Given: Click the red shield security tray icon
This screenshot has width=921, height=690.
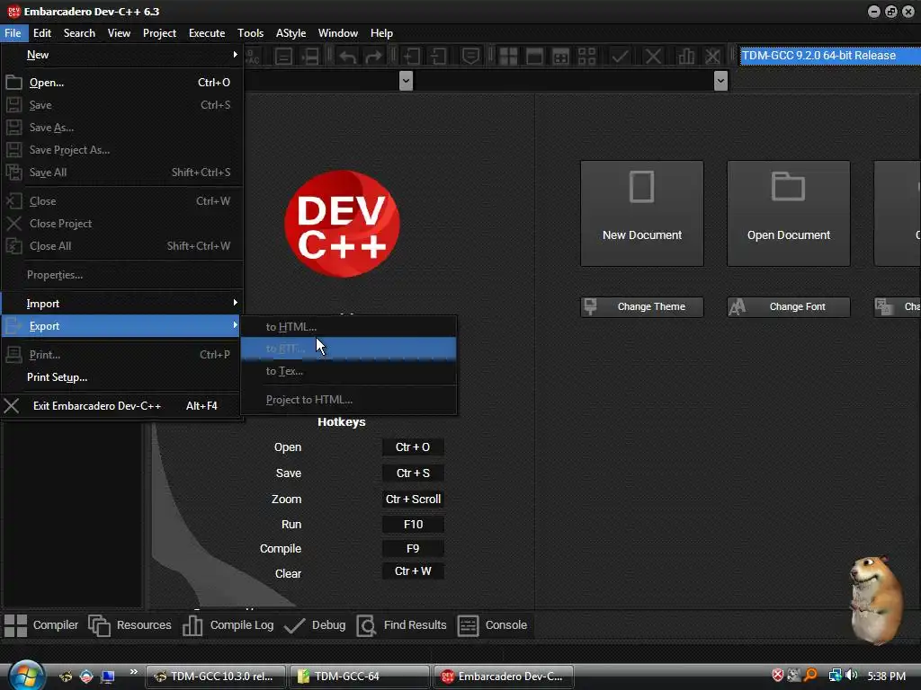Looking at the screenshot, I should point(778,676).
